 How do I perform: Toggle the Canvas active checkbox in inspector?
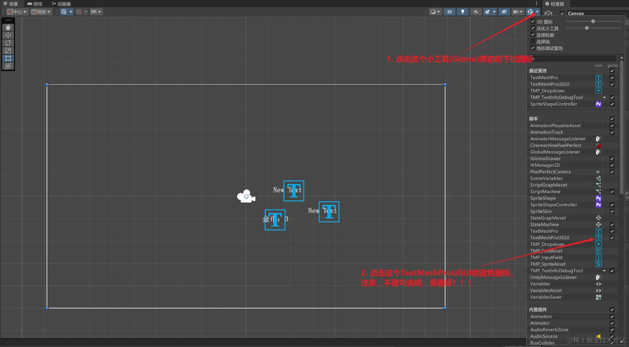pos(562,14)
